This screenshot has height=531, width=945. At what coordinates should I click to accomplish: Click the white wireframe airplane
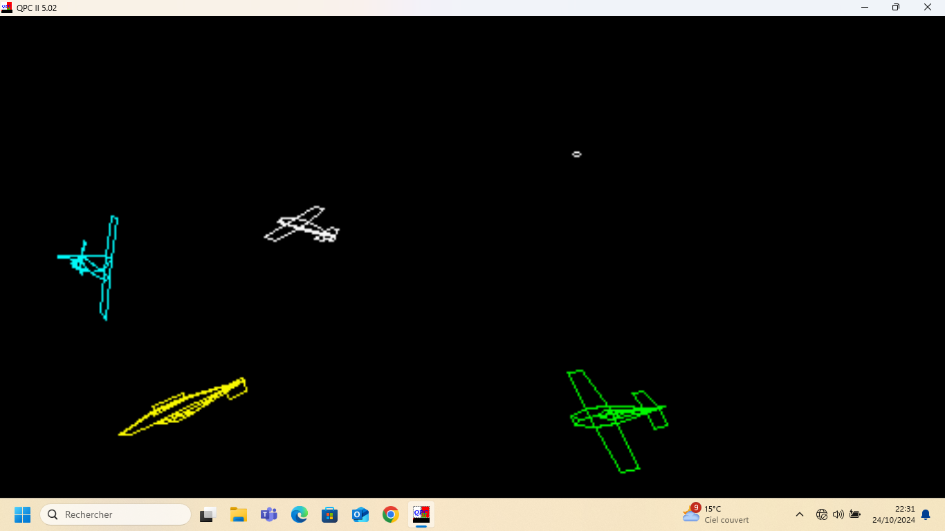click(x=302, y=225)
